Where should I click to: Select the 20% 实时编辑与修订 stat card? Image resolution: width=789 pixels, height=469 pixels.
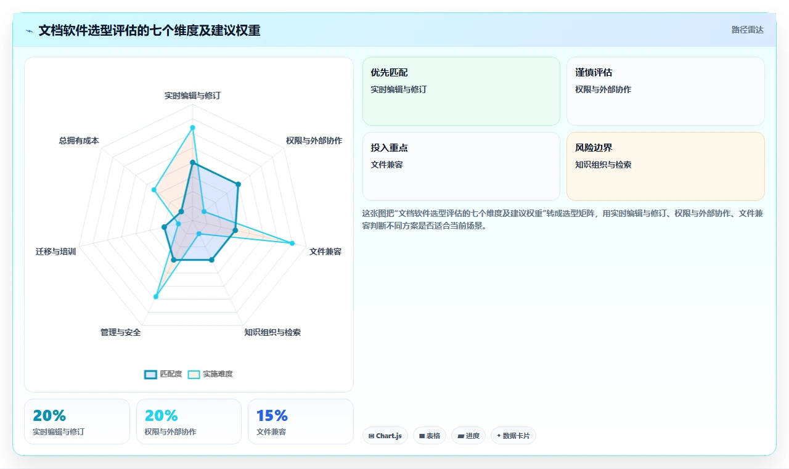(x=77, y=422)
